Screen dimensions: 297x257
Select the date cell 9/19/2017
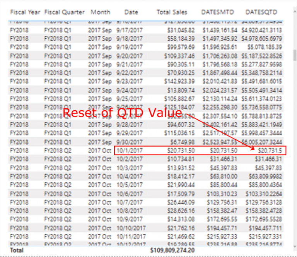coord(130,47)
